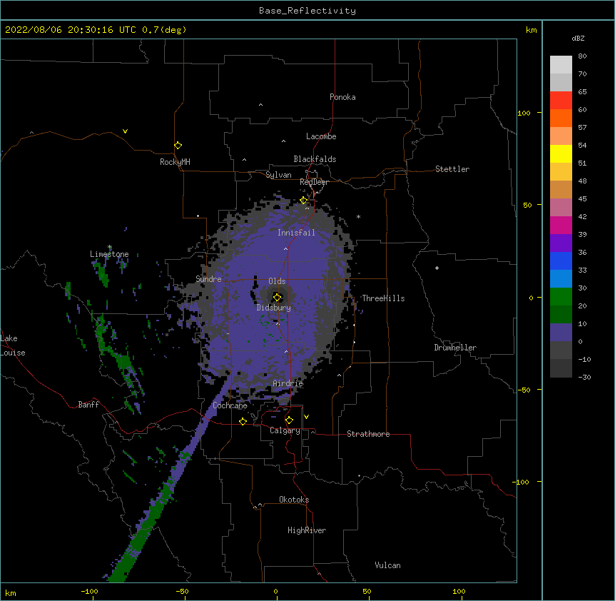Click the Banff label
The width and height of the screenshot is (615, 601).
click(88, 405)
